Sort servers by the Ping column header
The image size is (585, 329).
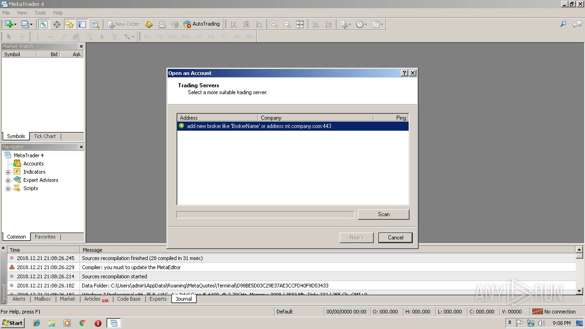click(391, 117)
